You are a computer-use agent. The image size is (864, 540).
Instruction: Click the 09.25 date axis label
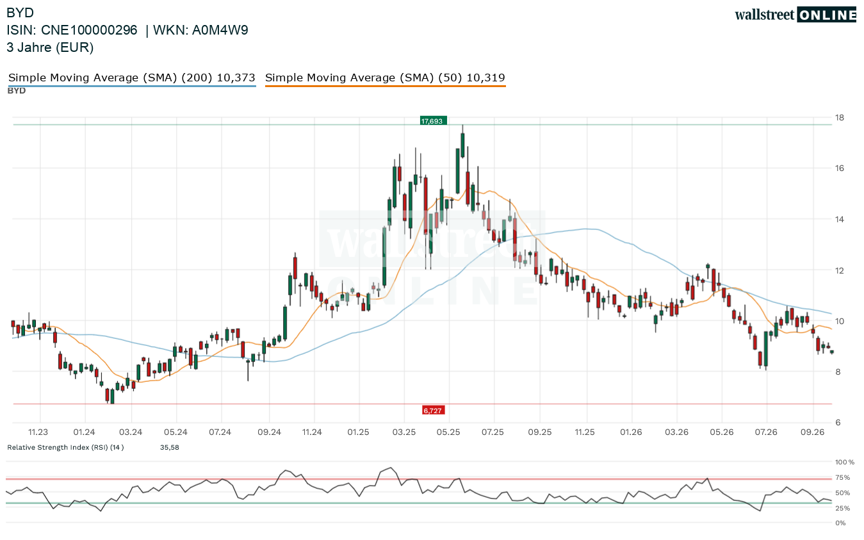(x=539, y=432)
